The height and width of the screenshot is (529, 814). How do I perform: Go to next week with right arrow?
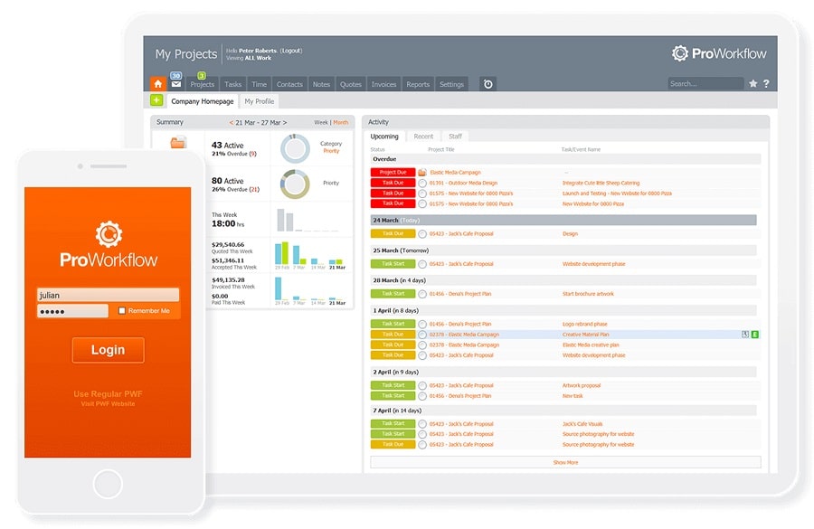(x=285, y=122)
